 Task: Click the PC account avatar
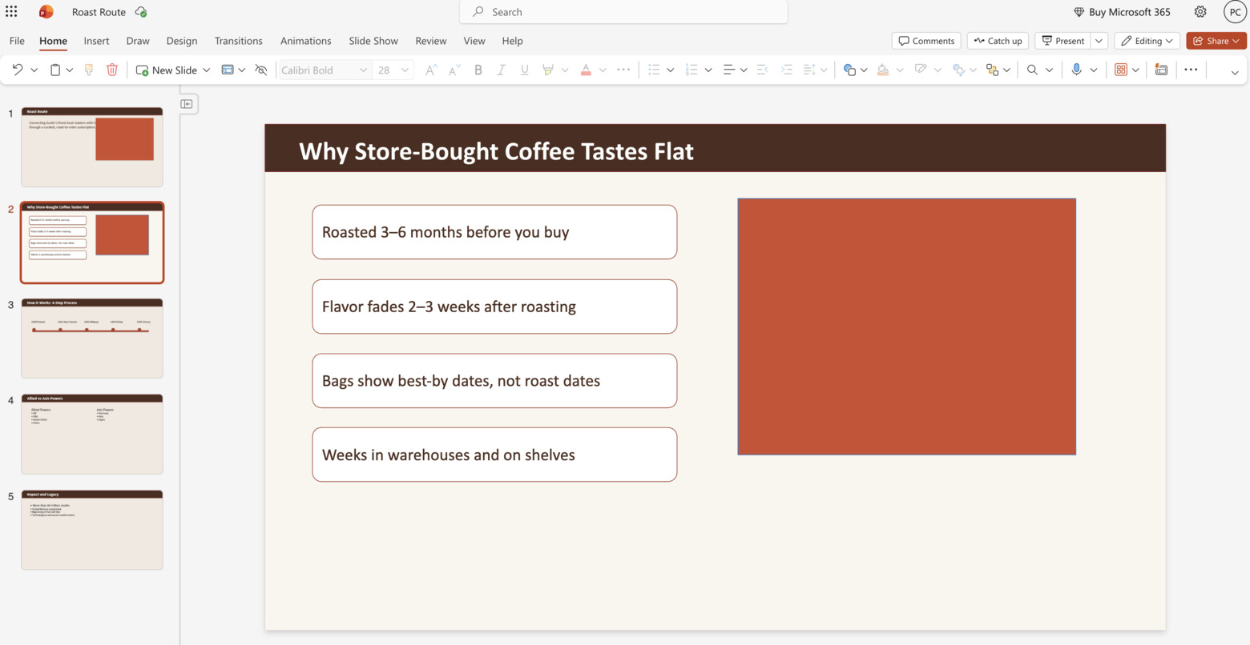tap(1235, 12)
